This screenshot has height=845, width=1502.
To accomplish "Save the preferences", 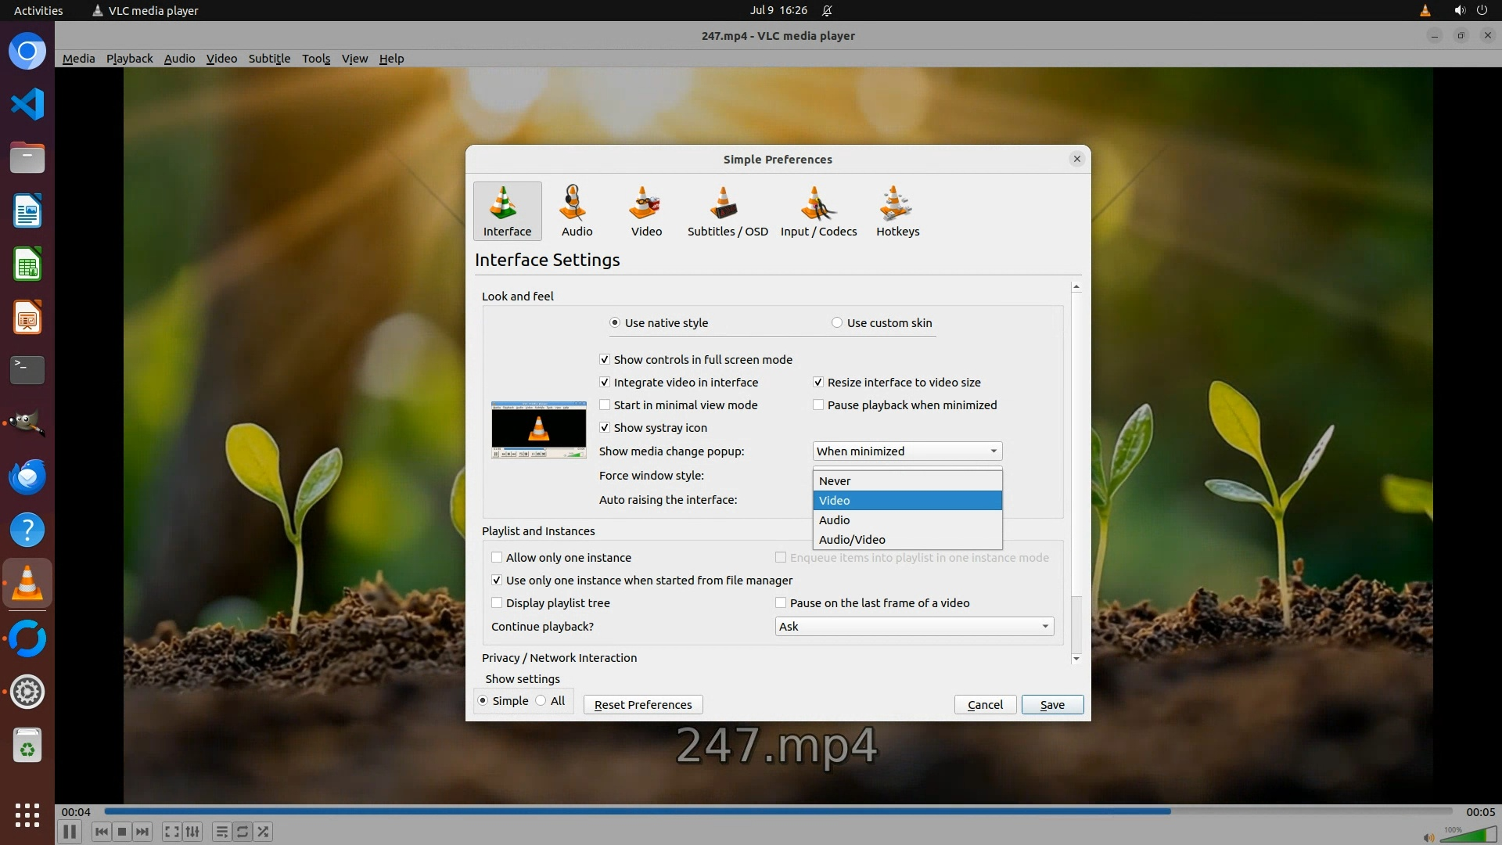I will pyautogui.click(x=1051, y=705).
